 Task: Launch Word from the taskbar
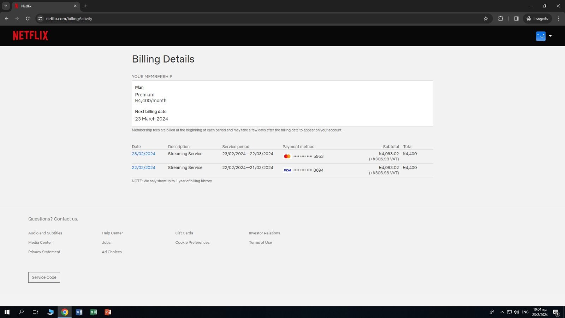coord(79,312)
